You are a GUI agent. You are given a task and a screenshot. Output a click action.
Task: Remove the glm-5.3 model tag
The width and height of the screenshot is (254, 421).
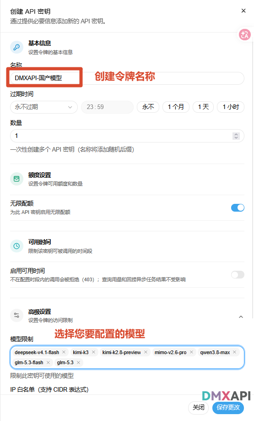[x=78, y=362]
